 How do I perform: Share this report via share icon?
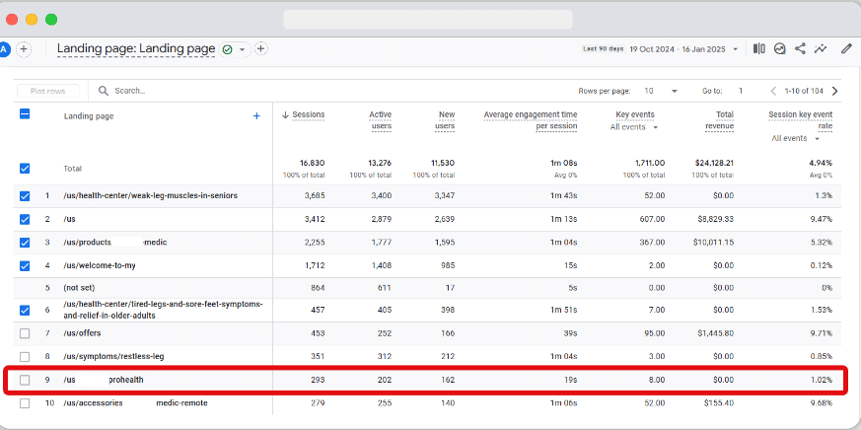(x=800, y=49)
